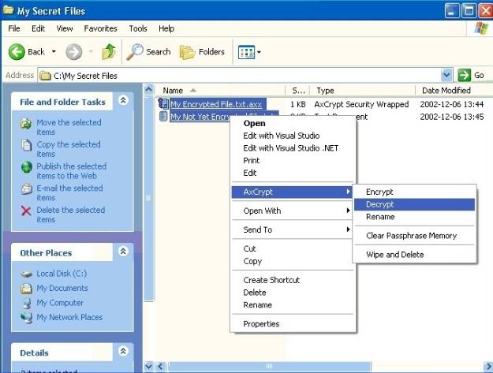Screen dimensions: 493x373
Task: Click the green Go arrow icon
Action: pyautogui.click(x=464, y=76)
